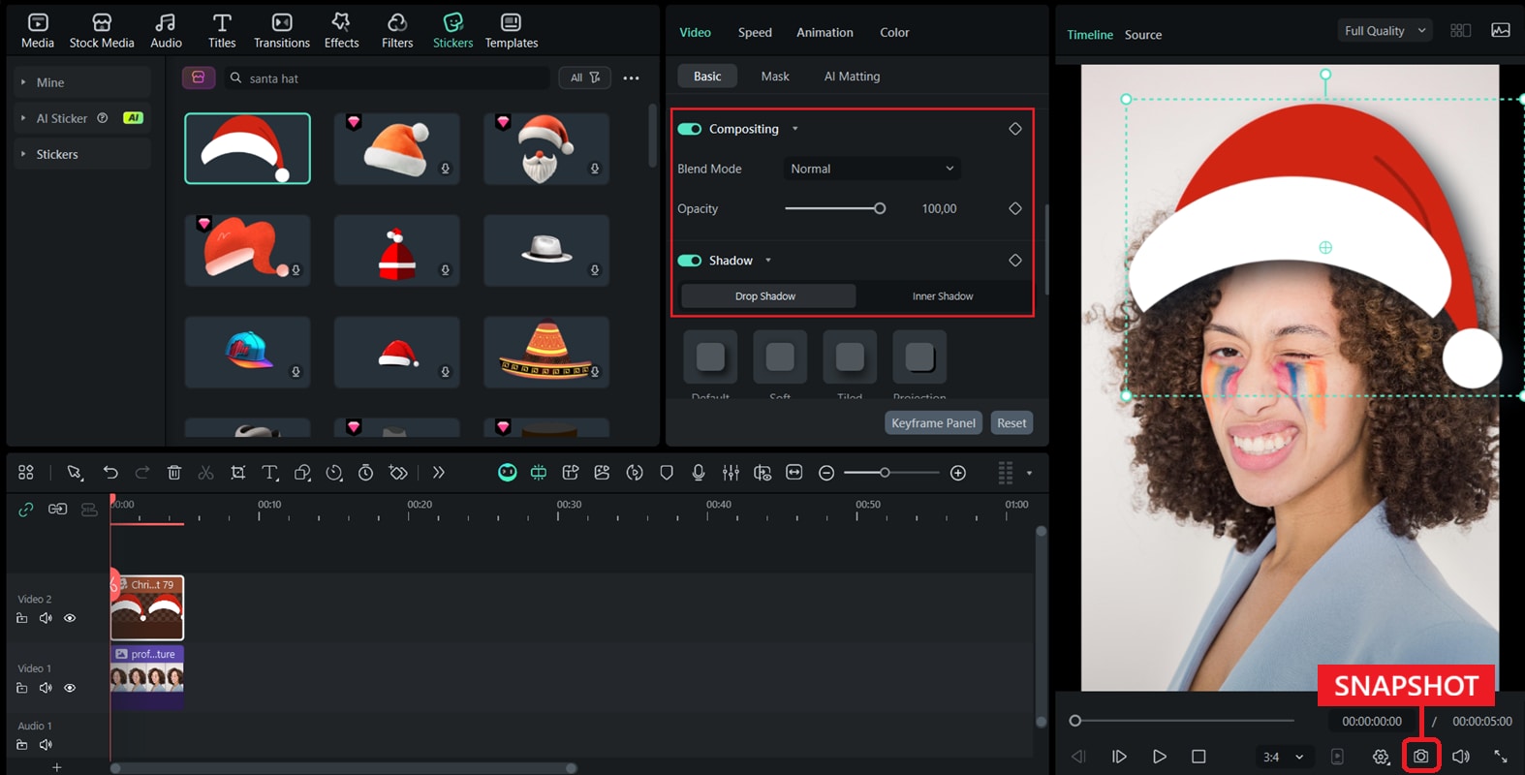1525x775 pixels.
Task: Select the Chri...t 79 sticker clip
Action: [147, 607]
